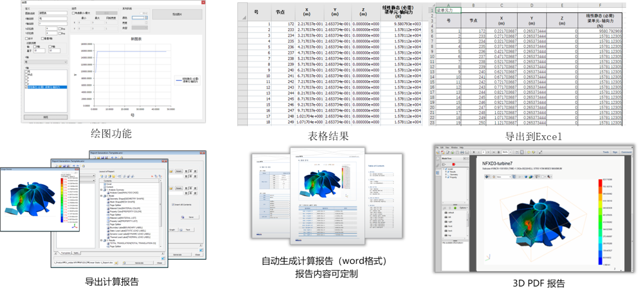Screen dimensions: 639x294
Task: Click the read mode expand icon in PDF toolbar
Action: [x=540, y=152]
